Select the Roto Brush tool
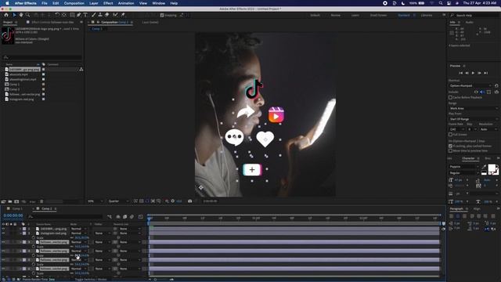The image size is (501, 282). (x=115, y=15)
